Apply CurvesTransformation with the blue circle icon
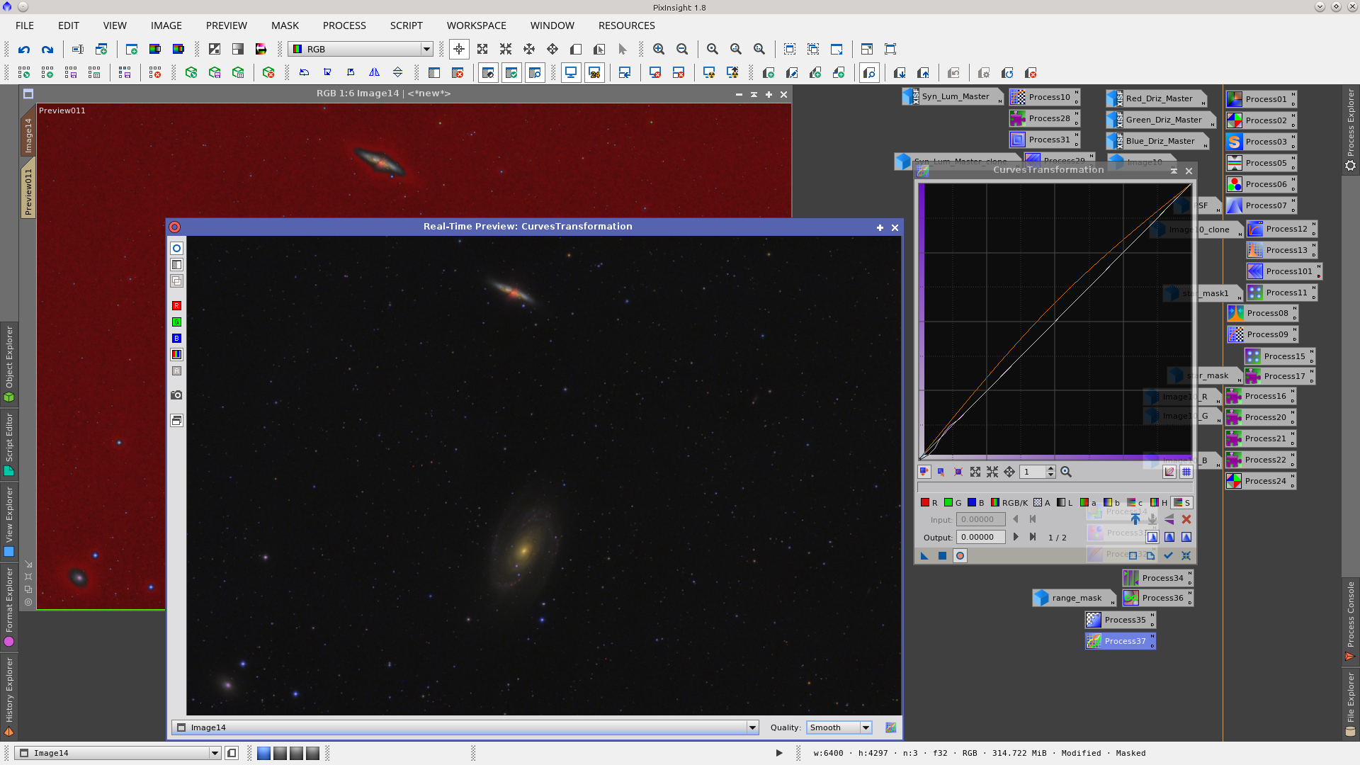 (960, 556)
